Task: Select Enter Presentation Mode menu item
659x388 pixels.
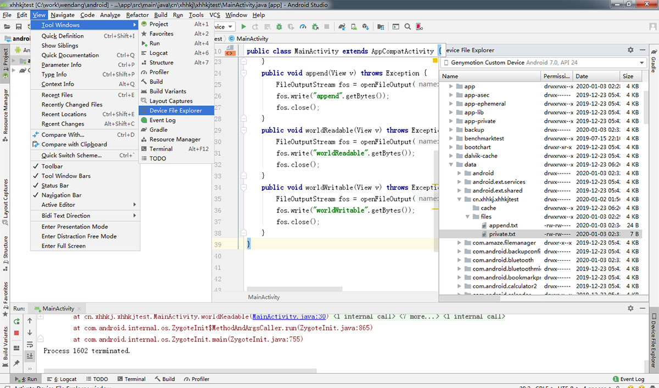Action: click(x=85, y=227)
